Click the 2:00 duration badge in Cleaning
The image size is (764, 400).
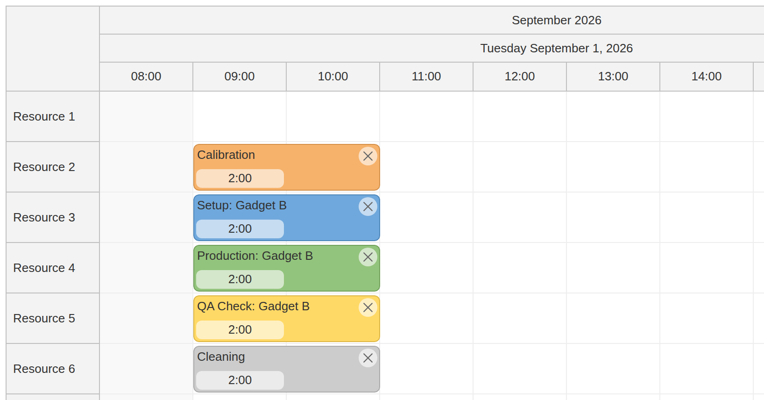coord(240,380)
